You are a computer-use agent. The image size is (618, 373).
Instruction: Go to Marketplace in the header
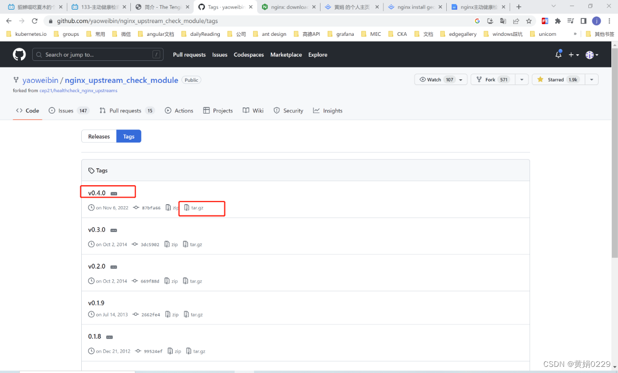pos(286,55)
